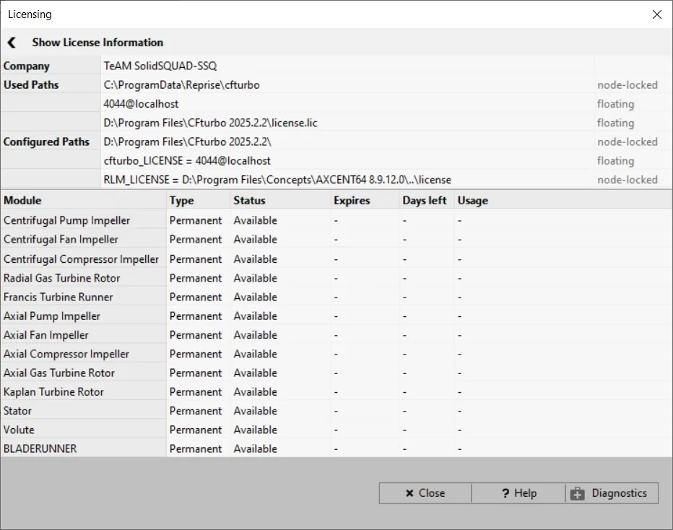This screenshot has width=673, height=530.
Task: Select Centrifugal Compressor Impeller module
Action: tap(336, 259)
